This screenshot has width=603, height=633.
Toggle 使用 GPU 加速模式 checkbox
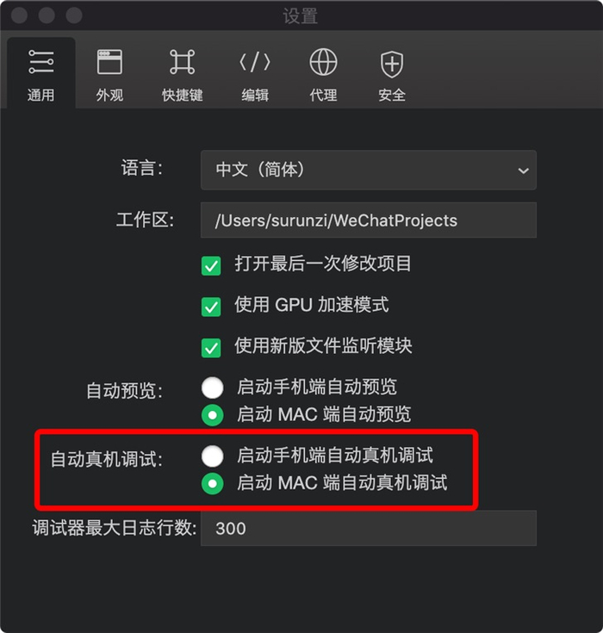(x=211, y=307)
